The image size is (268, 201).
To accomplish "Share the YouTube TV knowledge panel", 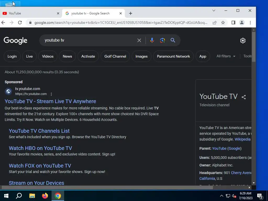I will tap(244, 97).
